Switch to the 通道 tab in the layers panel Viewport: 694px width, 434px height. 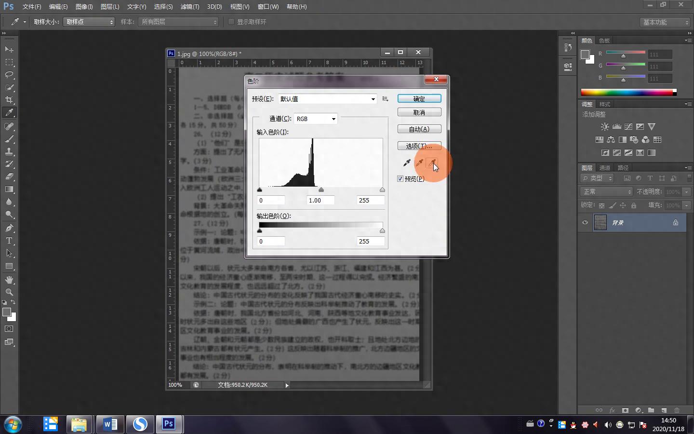click(605, 168)
